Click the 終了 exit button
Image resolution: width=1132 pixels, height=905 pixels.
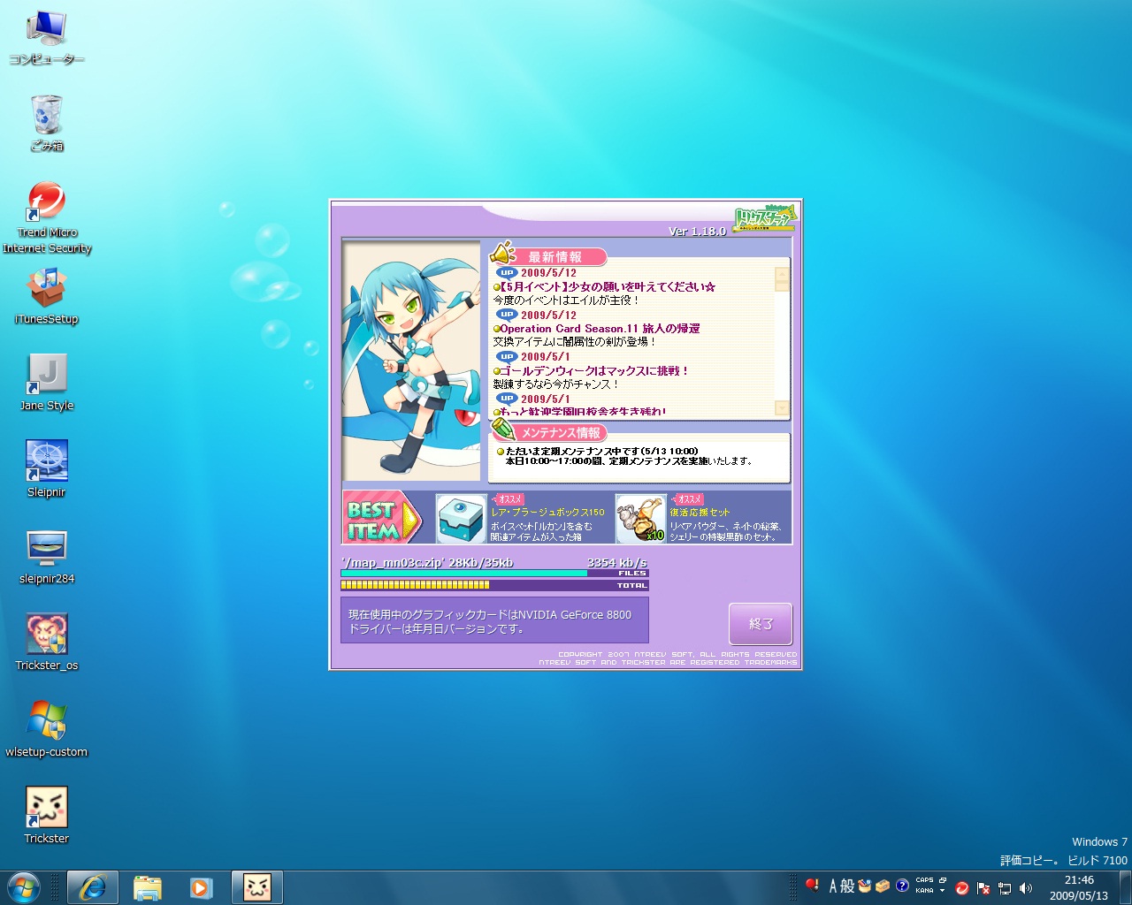[761, 624]
